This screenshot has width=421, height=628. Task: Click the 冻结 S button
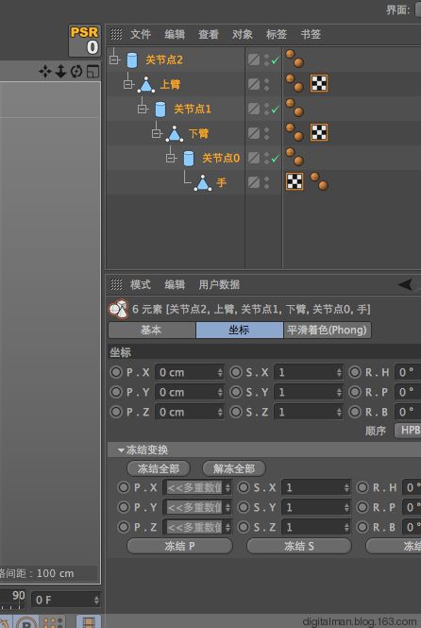299,546
